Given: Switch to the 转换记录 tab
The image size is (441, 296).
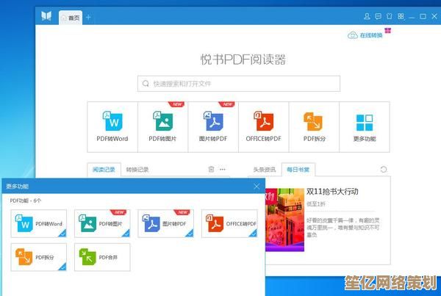Looking at the screenshot, I should [137, 170].
